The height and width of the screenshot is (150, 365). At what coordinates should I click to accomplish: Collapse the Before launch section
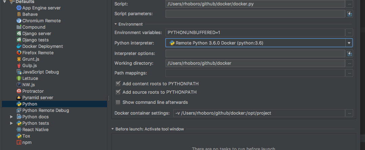click(x=113, y=129)
